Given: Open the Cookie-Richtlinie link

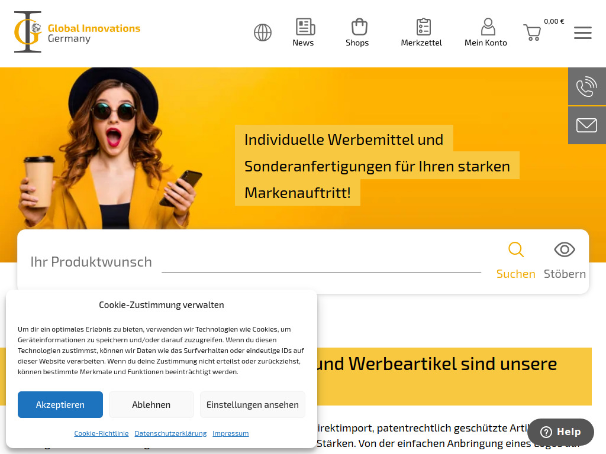Looking at the screenshot, I should point(101,433).
